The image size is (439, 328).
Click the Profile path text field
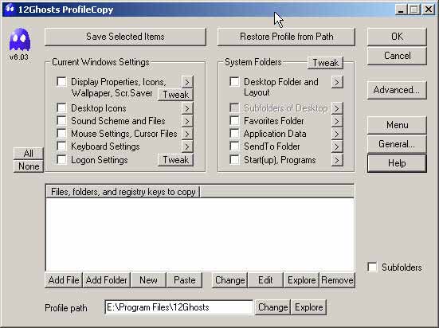pyautogui.click(x=179, y=307)
